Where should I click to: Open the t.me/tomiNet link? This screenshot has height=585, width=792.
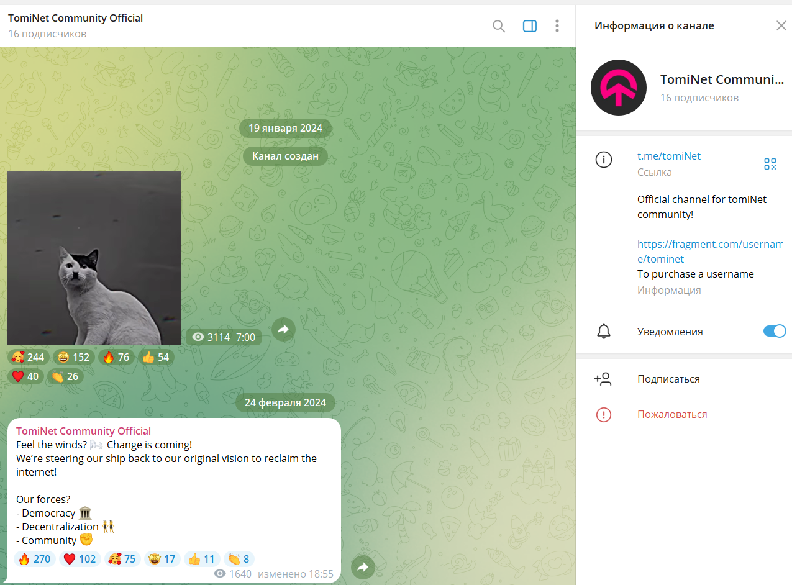[669, 156]
